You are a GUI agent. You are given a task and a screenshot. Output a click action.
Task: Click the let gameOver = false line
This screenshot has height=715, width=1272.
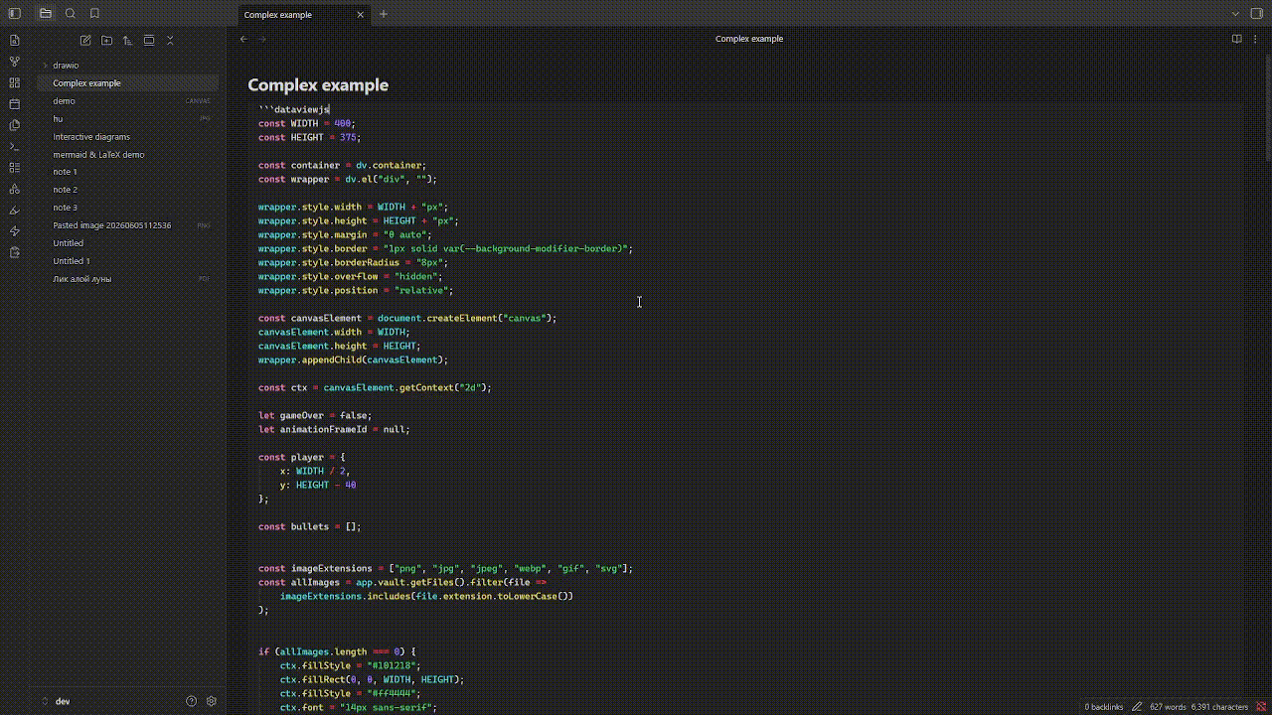tap(315, 415)
